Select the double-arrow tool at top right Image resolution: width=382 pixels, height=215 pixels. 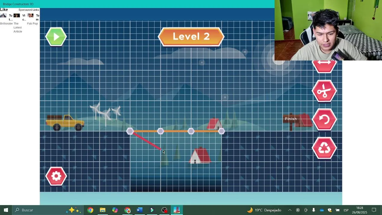point(324,67)
